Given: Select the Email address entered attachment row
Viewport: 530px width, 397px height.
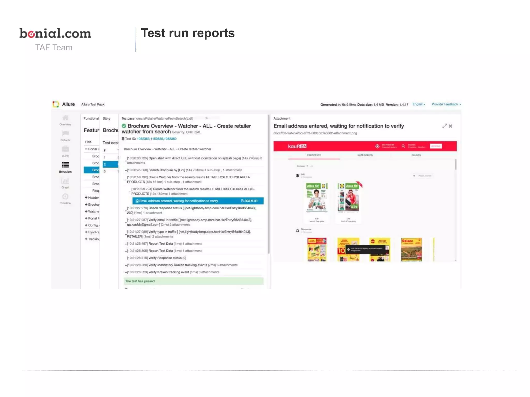Looking at the screenshot, I should coord(198,201).
